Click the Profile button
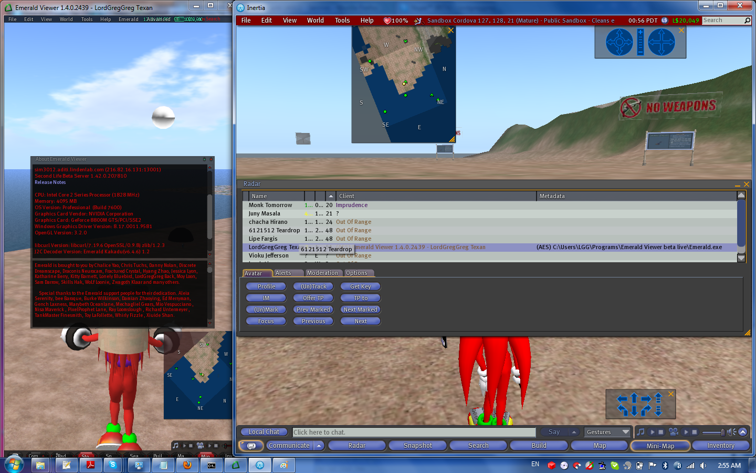 (266, 286)
